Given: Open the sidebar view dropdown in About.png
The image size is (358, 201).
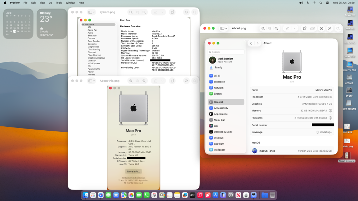Looking at the screenshot, I should pyautogui.click(x=224, y=29).
